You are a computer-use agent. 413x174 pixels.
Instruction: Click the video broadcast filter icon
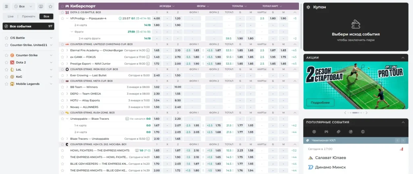[41, 6]
